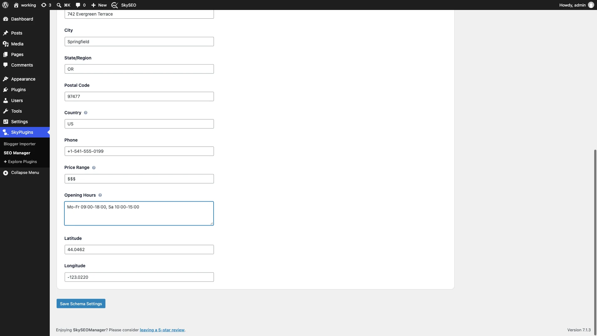
Task: Click the Settings sliders icon
Action: (x=6, y=122)
